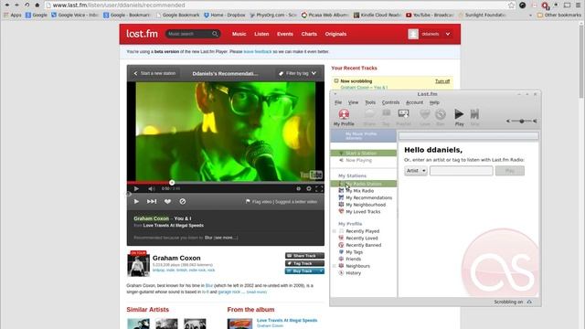Viewport: 585px width, 329px height.
Task: Open the ddaniels account dropdown arrow
Action: click(x=448, y=34)
